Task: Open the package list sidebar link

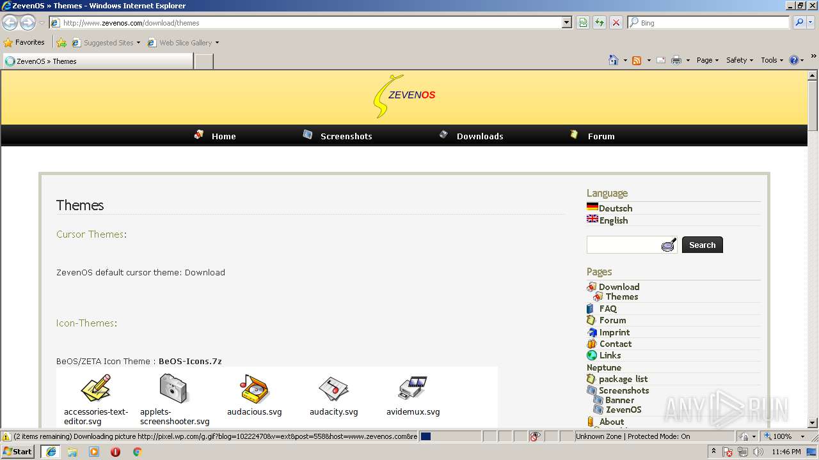Action: [x=623, y=379]
